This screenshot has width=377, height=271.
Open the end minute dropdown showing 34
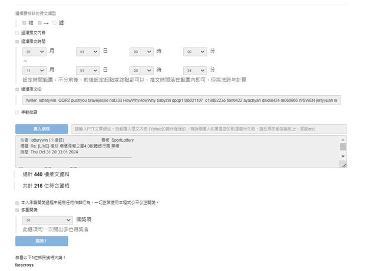(195, 69)
